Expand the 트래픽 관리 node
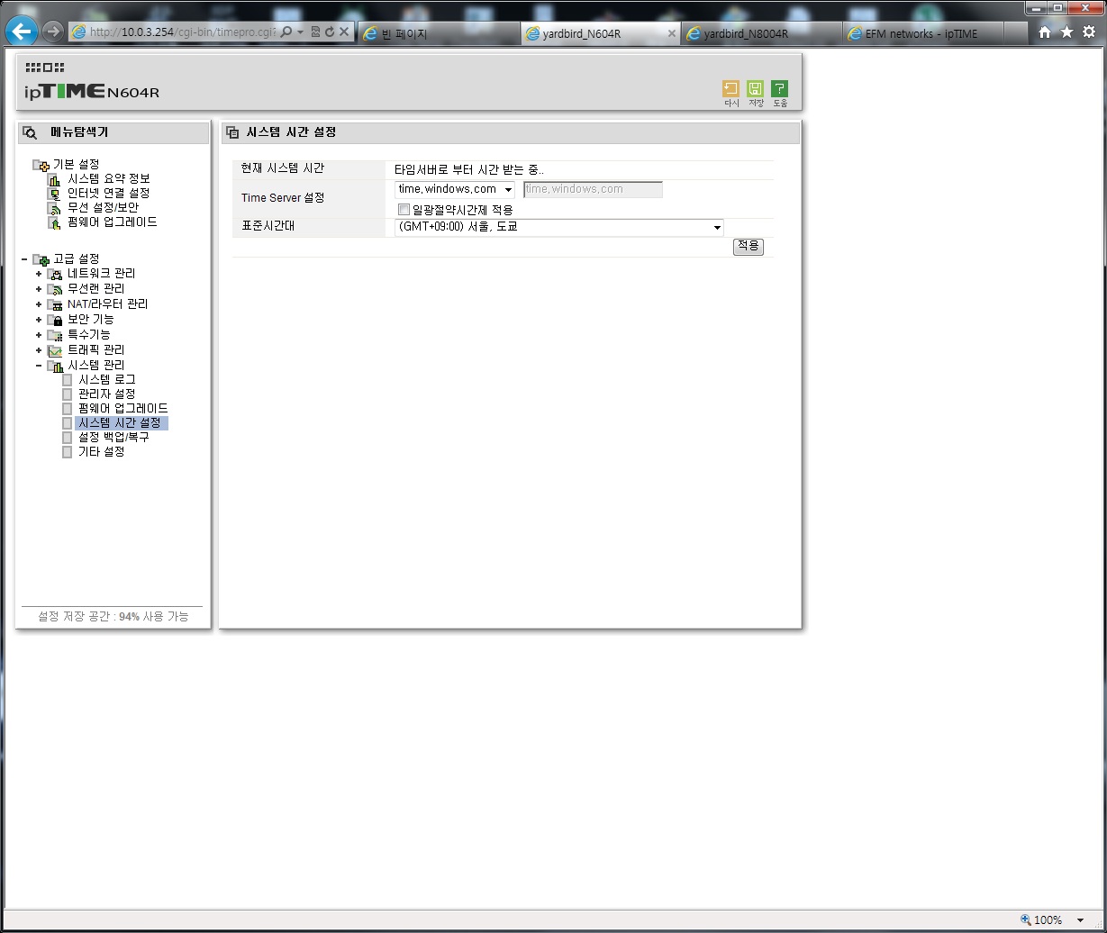 (39, 350)
